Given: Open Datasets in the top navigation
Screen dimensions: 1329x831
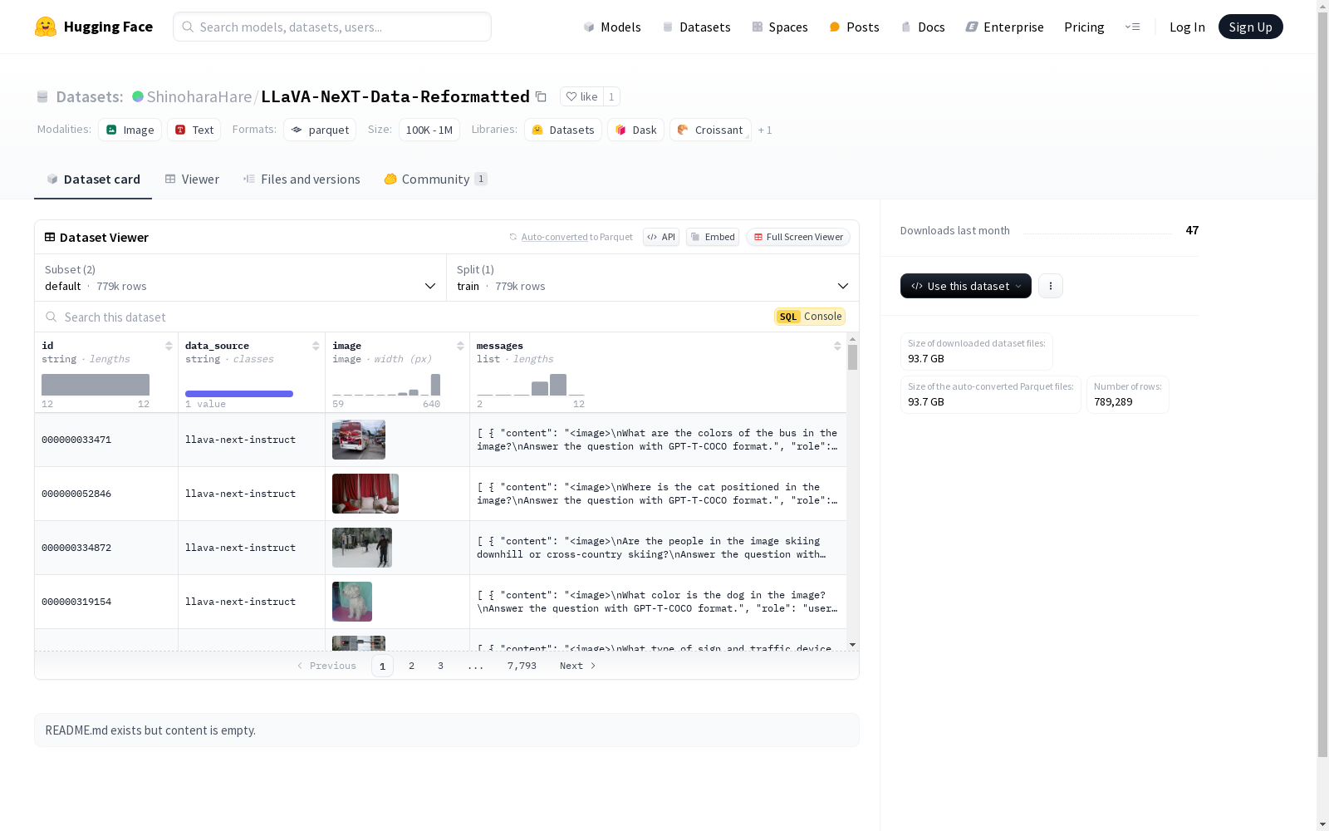Looking at the screenshot, I should click(696, 27).
